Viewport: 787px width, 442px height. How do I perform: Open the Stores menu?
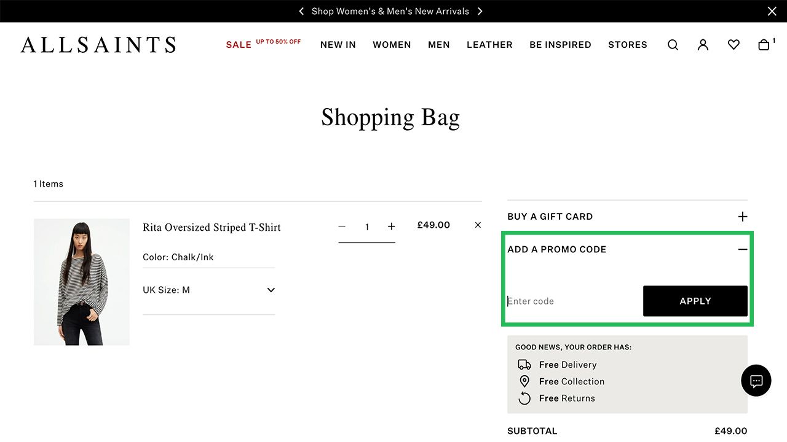click(x=628, y=45)
